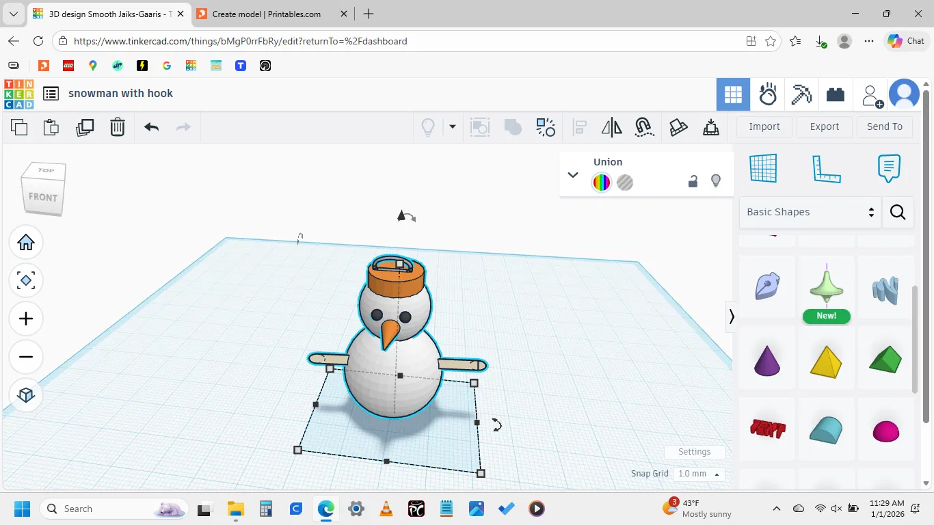
Task: Select the Ruler tool
Action: tap(826, 168)
